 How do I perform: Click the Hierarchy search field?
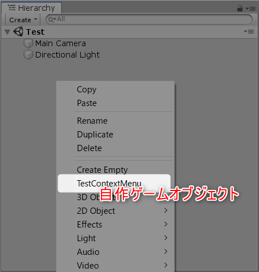[x=149, y=19]
